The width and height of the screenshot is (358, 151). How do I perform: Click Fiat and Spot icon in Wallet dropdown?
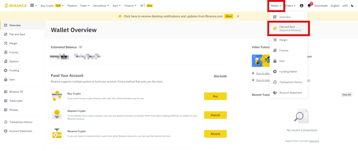coord(275,28)
